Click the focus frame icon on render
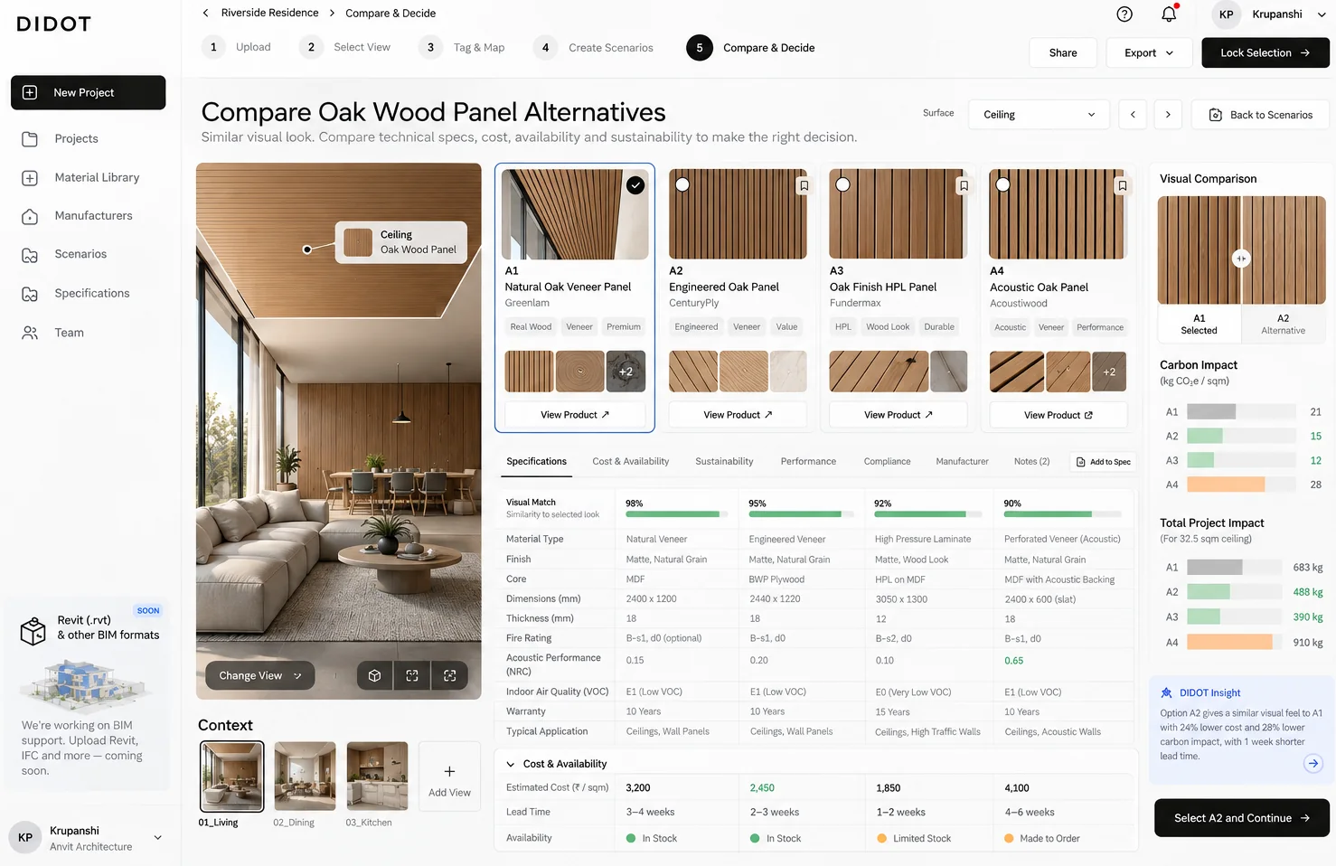 pos(450,675)
